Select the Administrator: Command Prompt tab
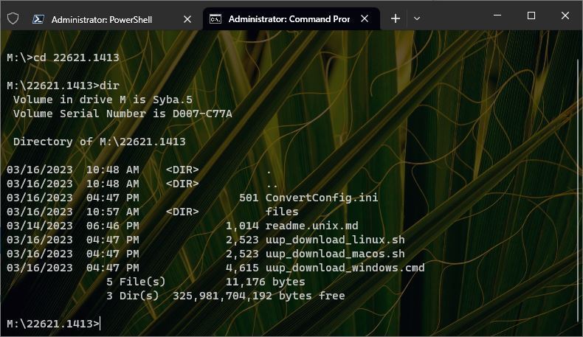The width and height of the screenshot is (583, 337). point(291,19)
